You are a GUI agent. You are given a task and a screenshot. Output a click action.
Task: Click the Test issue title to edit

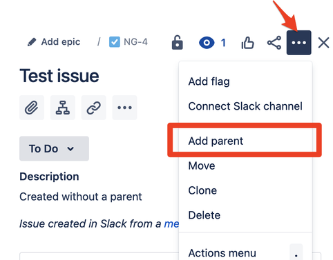click(59, 76)
